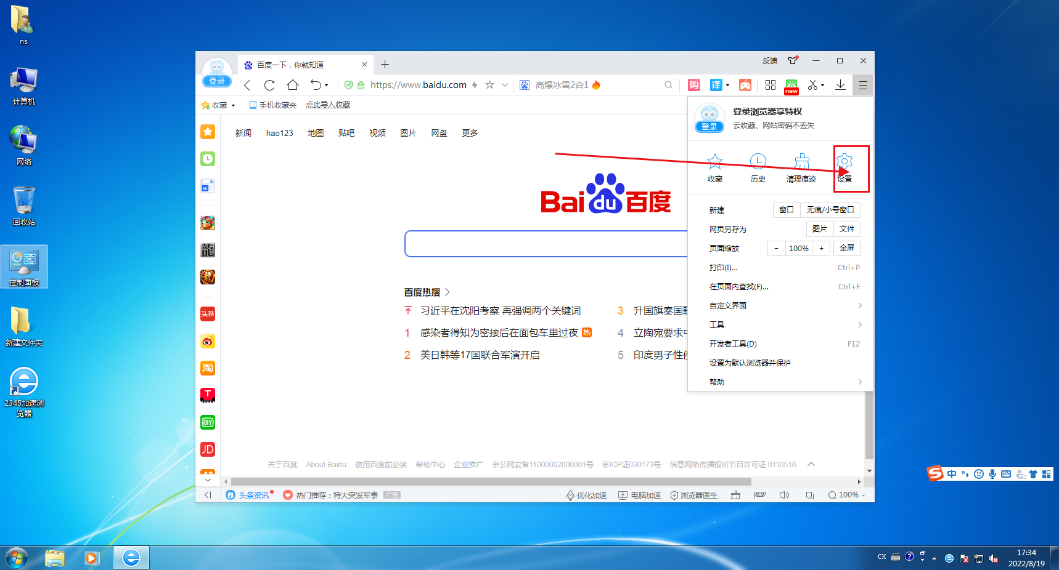Expand the 收藏 bookmarks dropdown
This screenshot has height=570, width=1059.
point(233,105)
